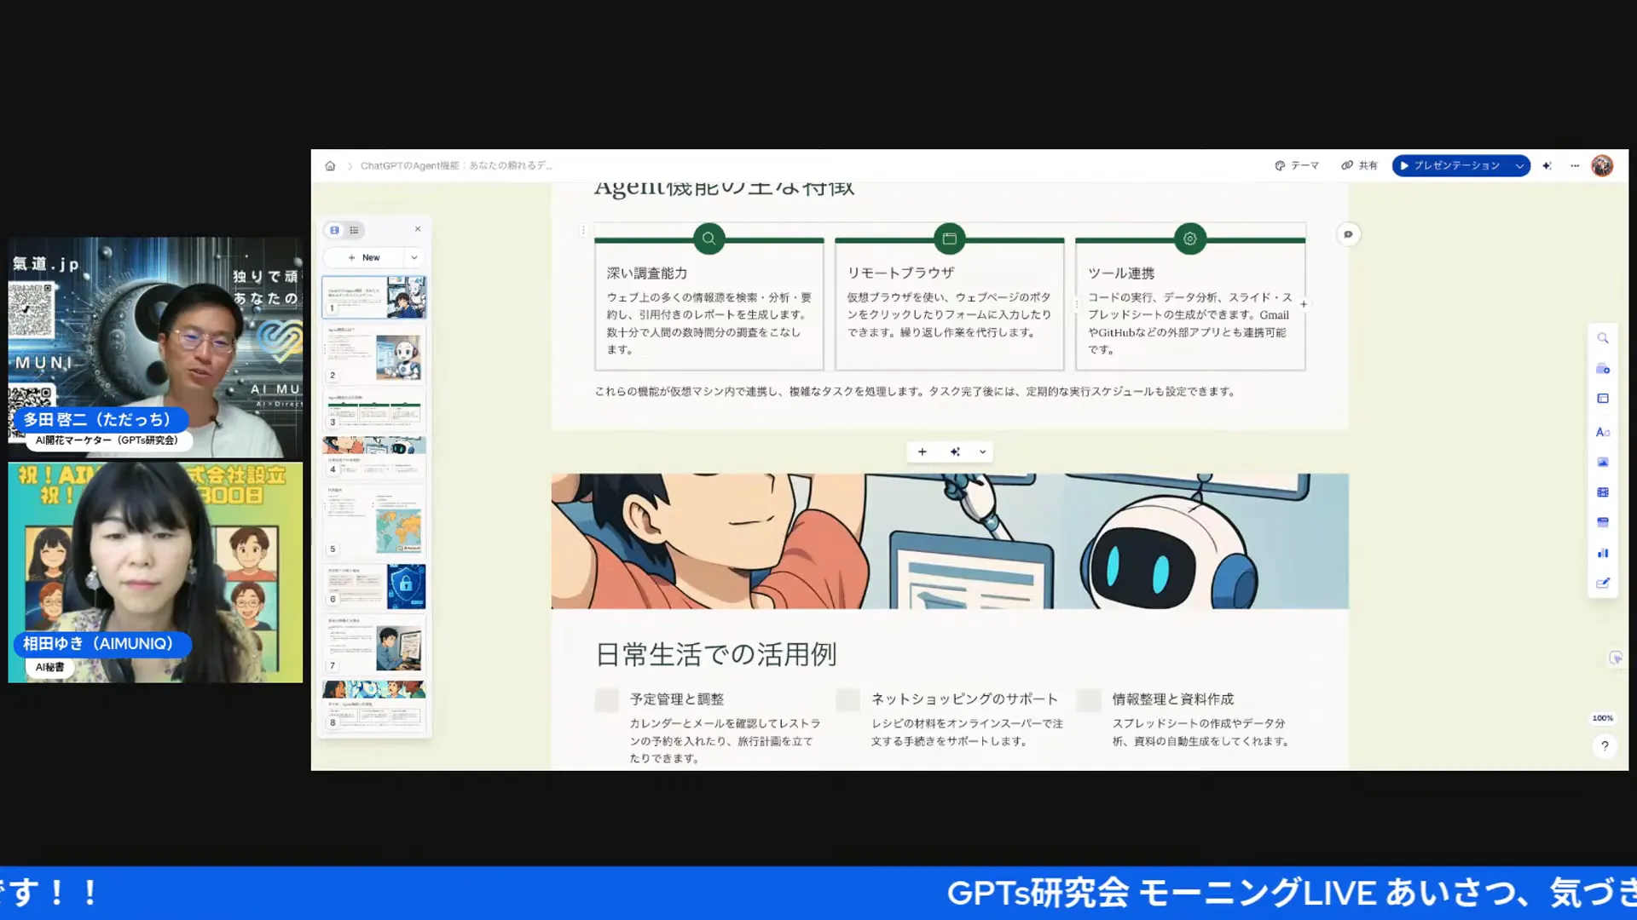Click paragraph starting これらの機能が仮想マシン内で連携し

915,392
